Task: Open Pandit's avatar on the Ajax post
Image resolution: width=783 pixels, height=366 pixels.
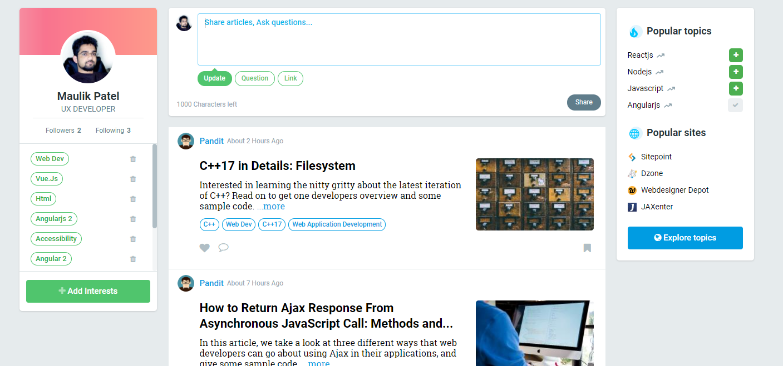Action: (x=186, y=283)
